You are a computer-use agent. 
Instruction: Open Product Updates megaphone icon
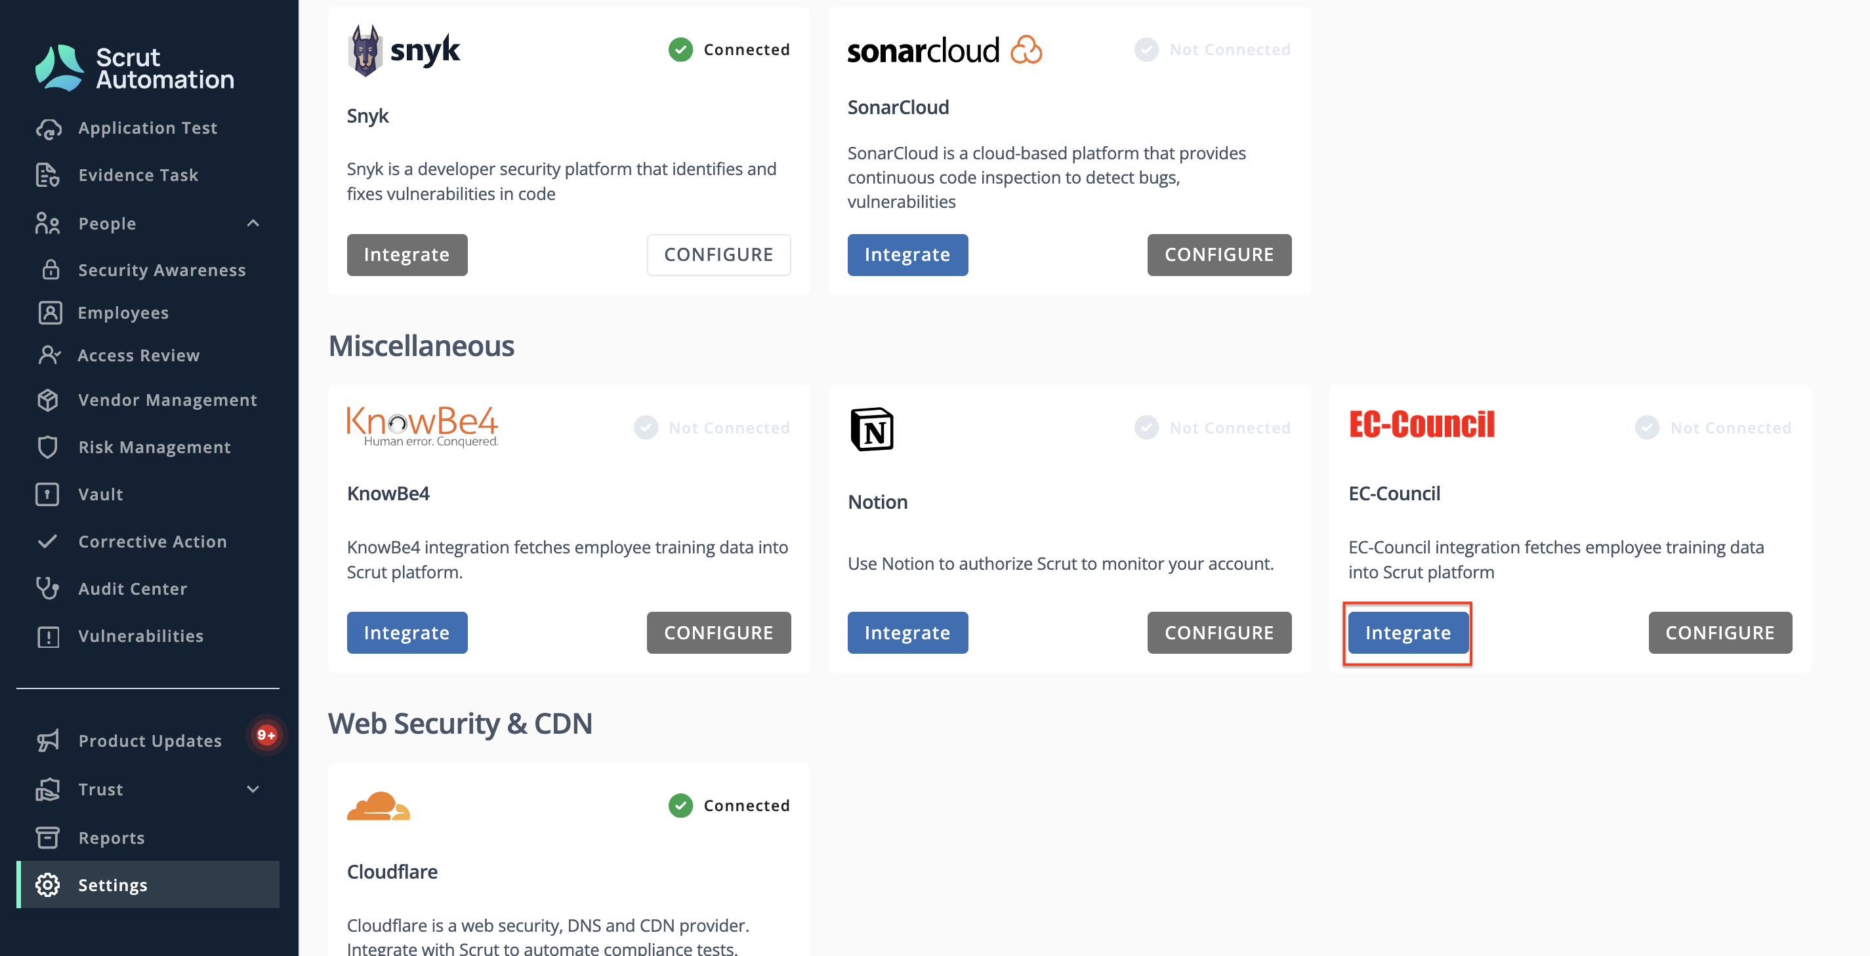(48, 740)
